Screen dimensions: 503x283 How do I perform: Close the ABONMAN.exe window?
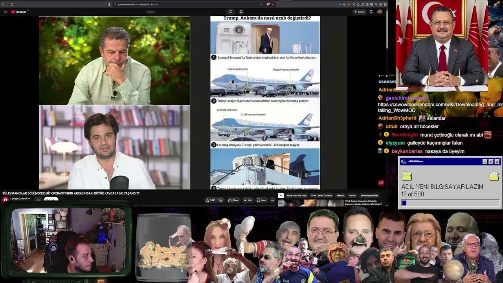point(497,162)
